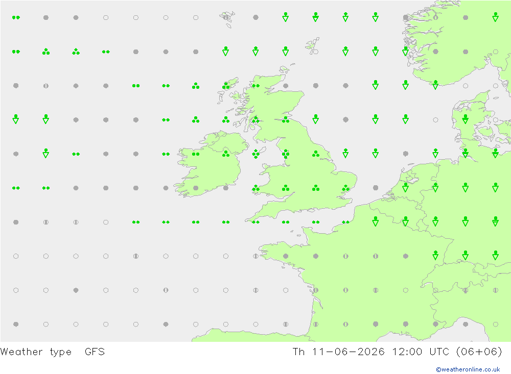Click the weather symbol over the Faroe Islands

pos(226,17)
